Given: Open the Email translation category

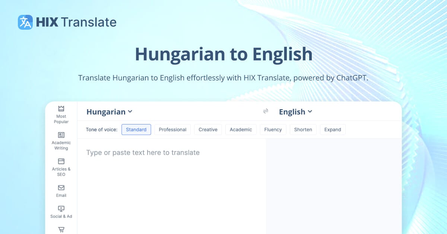Looking at the screenshot, I should point(61,190).
